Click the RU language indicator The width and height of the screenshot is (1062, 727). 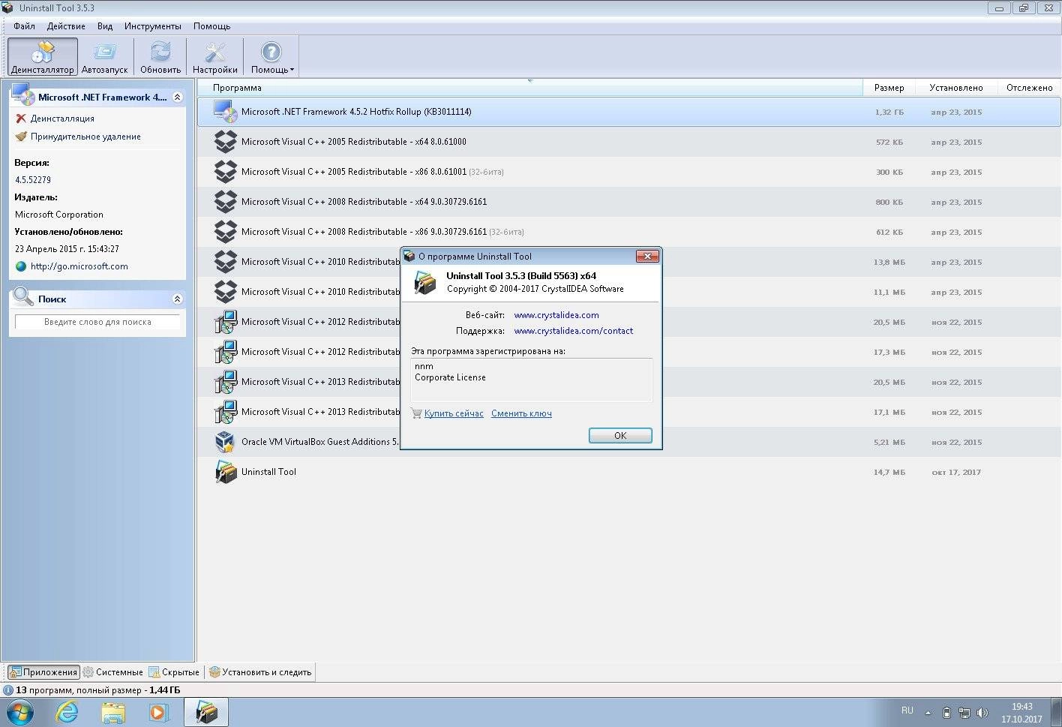[907, 710]
